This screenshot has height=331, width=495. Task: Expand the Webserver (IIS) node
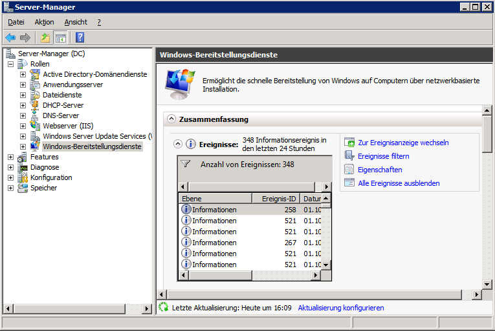pos(23,126)
